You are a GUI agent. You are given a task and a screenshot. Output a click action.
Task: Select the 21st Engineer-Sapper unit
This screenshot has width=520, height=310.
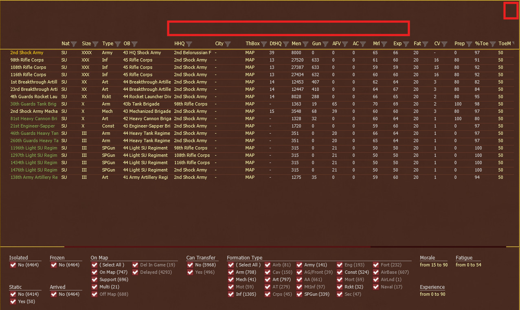point(33,126)
